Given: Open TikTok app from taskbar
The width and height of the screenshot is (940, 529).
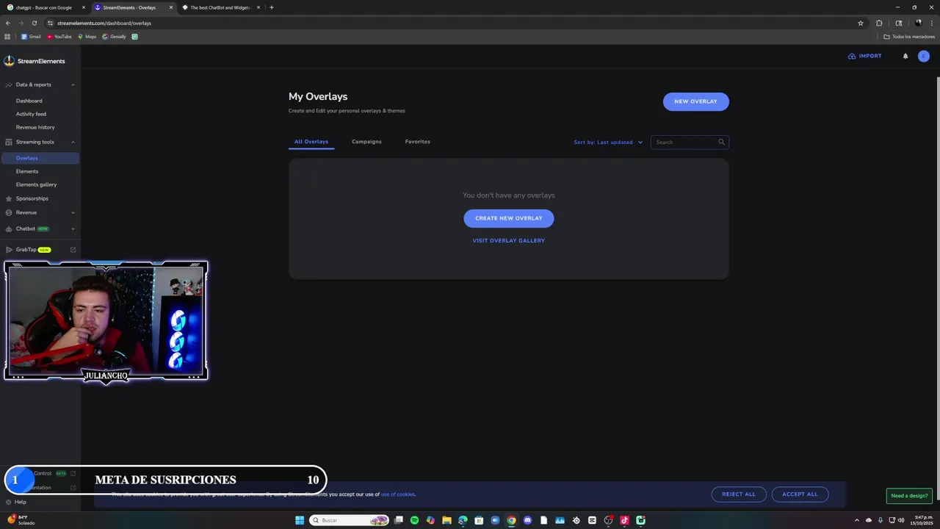Looking at the screenshot, I should click(624, 520).
